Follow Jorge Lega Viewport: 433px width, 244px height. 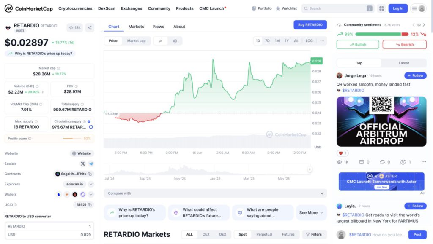click(415, 76)
